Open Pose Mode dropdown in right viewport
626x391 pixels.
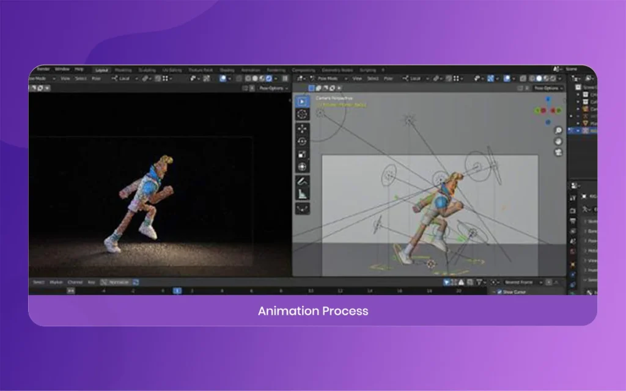pyautogui.click(x=328, y=79)
